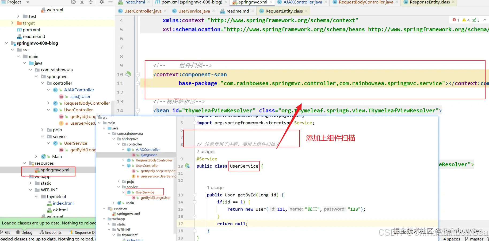Click the fold marker on editor line 10

tap(137, 74)
